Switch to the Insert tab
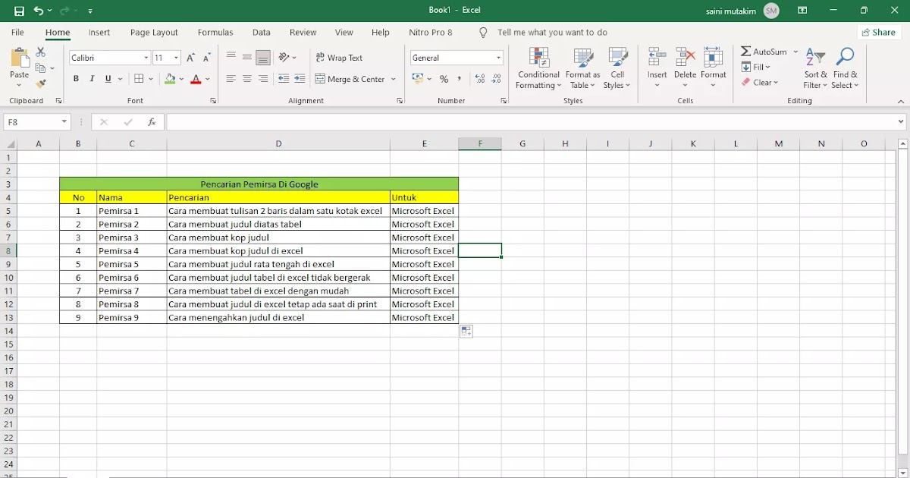The height and width of the screenshot is (478, 910). (x=99, y=33)
